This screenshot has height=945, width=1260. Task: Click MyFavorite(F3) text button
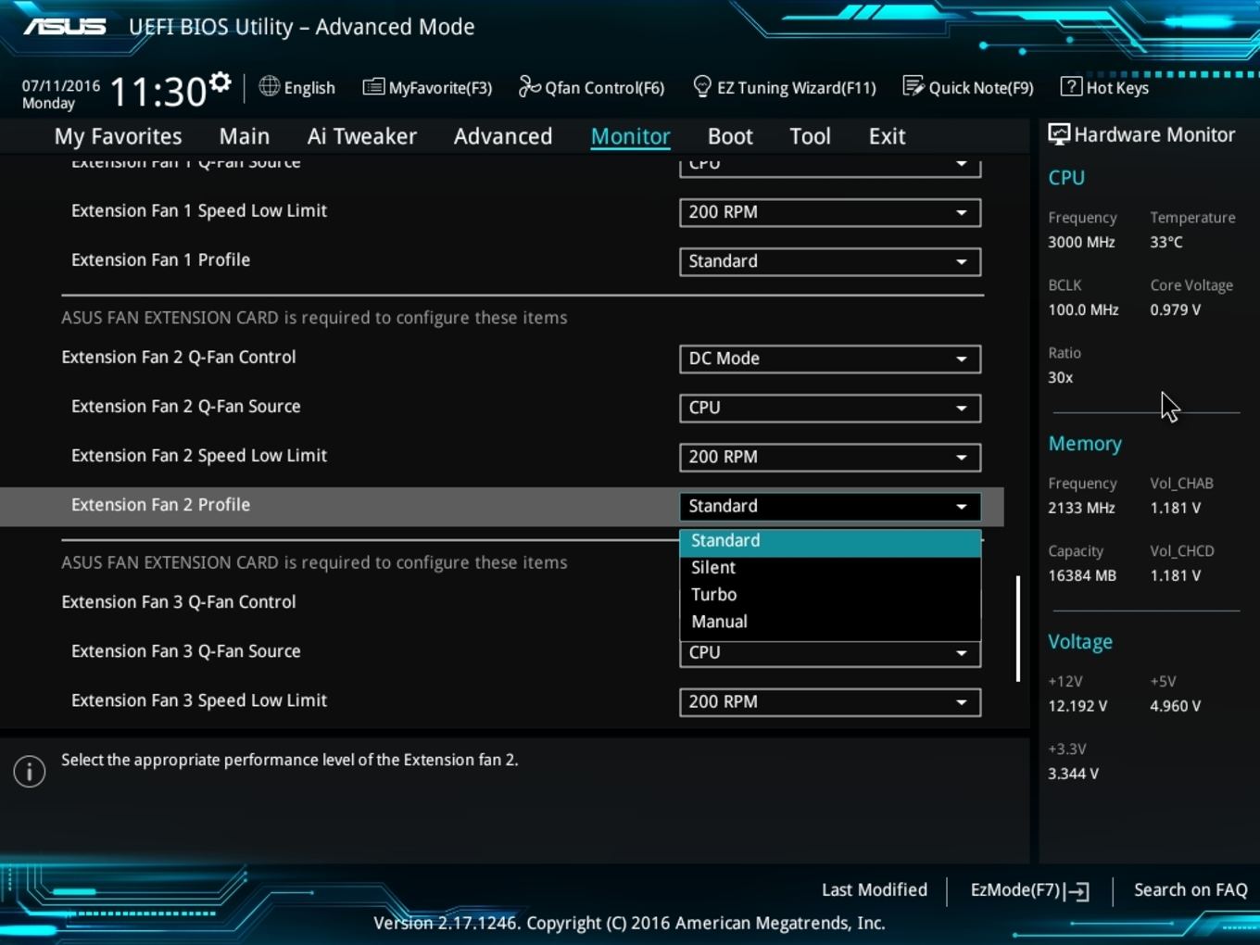440,88
